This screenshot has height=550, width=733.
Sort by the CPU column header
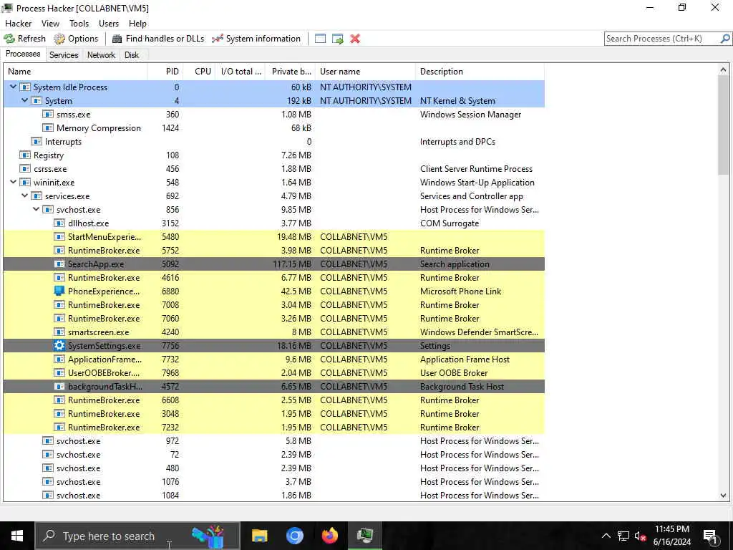tap(199, 72)
